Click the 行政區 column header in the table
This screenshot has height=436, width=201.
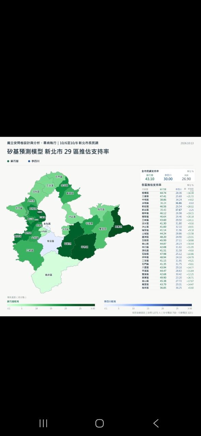pyautogui.click(x=145, y=189)
